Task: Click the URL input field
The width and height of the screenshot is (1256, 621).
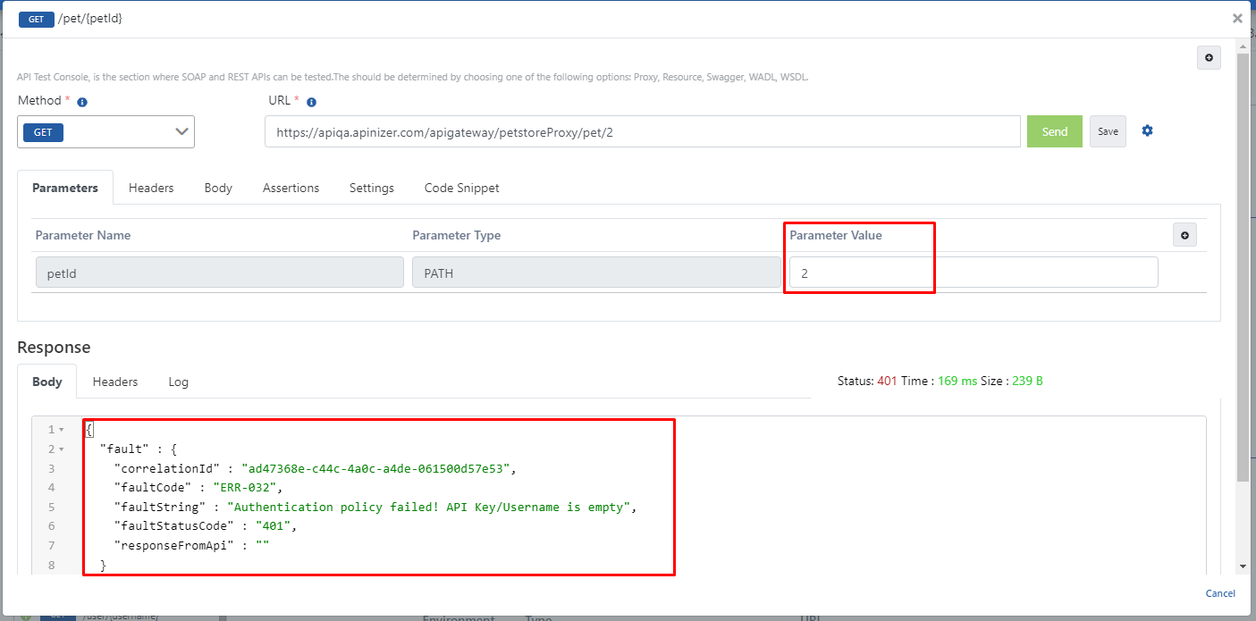Action: (x=643, y=131)
